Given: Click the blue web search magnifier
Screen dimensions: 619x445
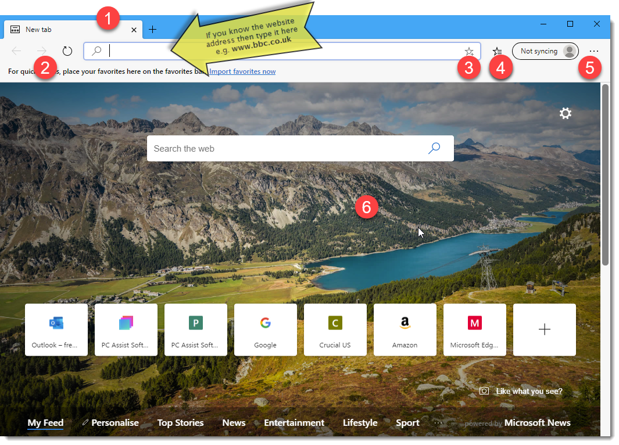Looking at the screenshot, I should pyautogui.click(x=434, y=148).
